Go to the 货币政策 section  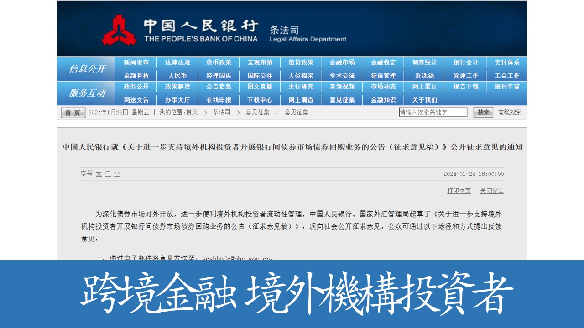pos(219,62)
